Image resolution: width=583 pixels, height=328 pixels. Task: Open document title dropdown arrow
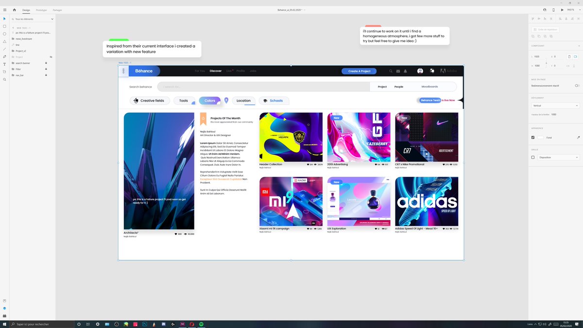tap(304, 10)
